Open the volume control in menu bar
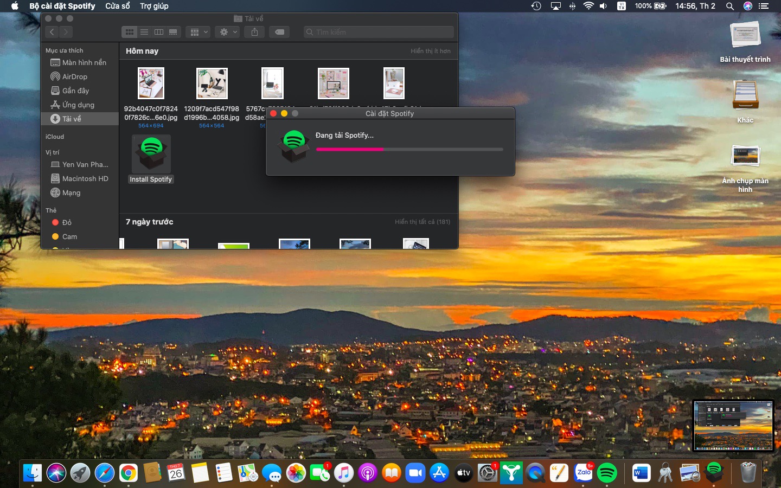This screenshot has width=781, height=488. (604, 6)
